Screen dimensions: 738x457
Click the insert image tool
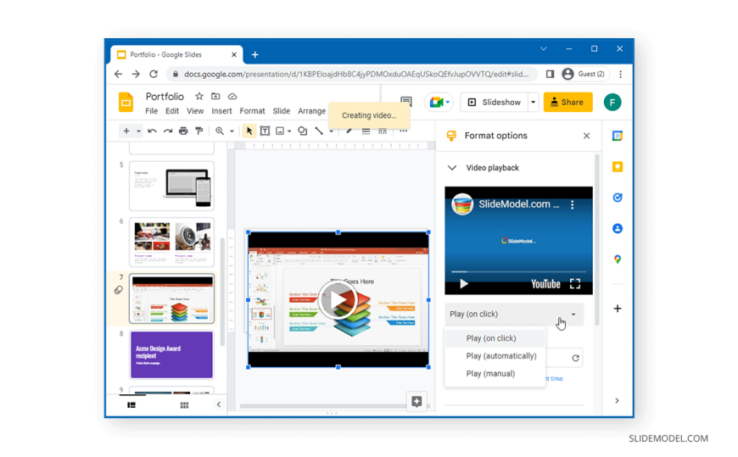click(280, 131)
